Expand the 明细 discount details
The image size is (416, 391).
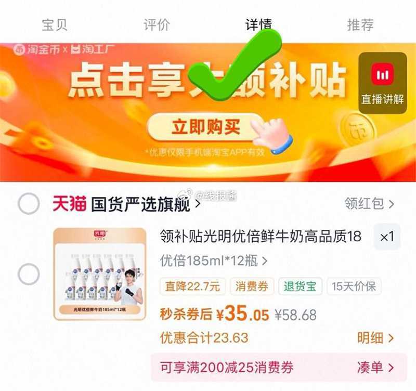[x=375, y=338]
